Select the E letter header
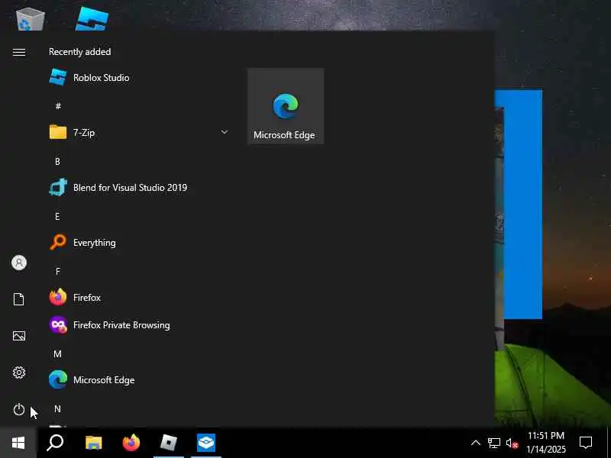611x458 pixels. (x=58, y=216)
